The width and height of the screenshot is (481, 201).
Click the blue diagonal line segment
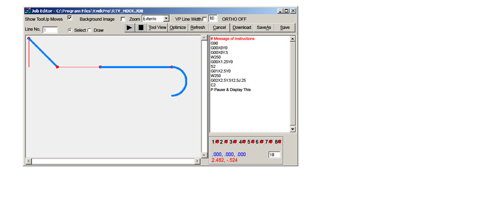(x=43, y=52)
